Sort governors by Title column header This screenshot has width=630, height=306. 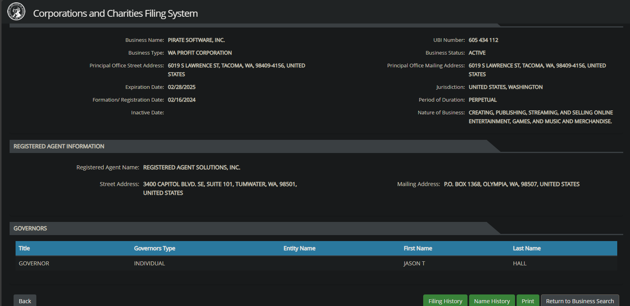pyautogui.click(x=24, y=248)
